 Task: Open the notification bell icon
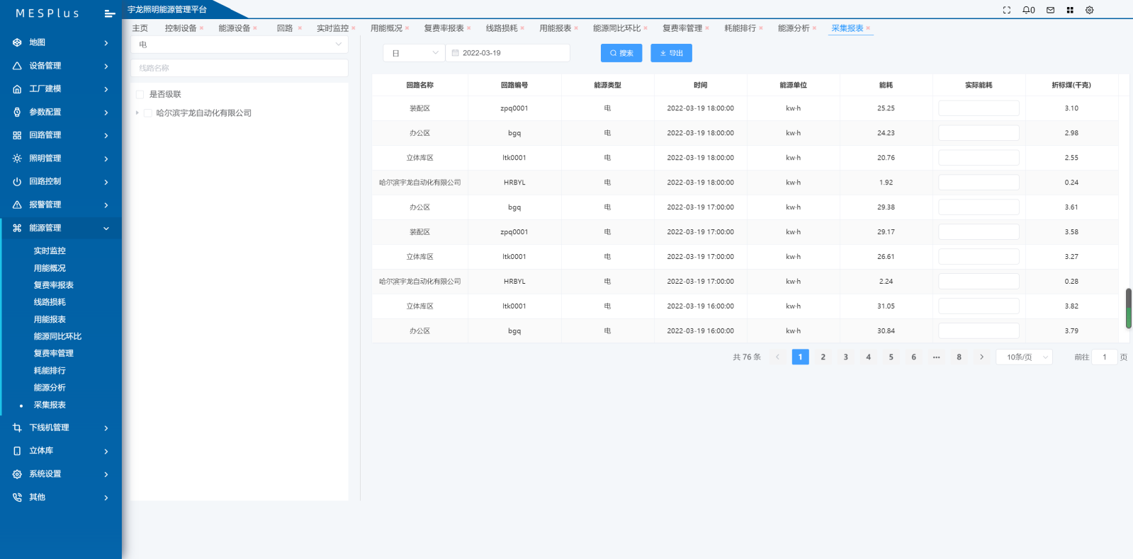1026,10
